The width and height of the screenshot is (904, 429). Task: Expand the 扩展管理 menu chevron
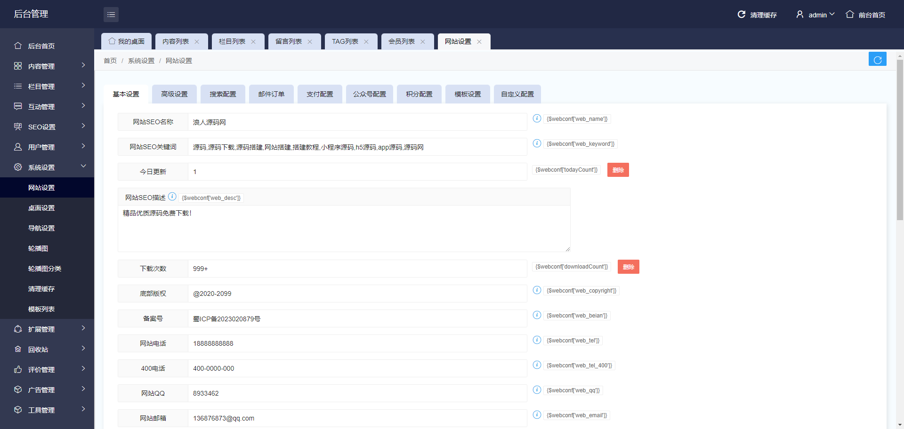point(83,328)
